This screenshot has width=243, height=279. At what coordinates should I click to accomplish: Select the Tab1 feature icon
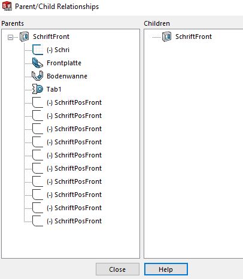point(38,89)
